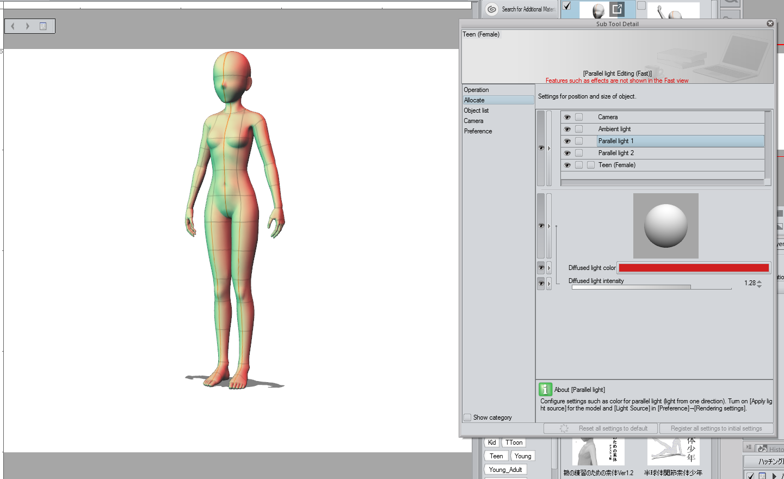Click Register all settings to initial settings
Image resolution: width=784 pixels, height=479 pixels.
[x=716, y=428]
